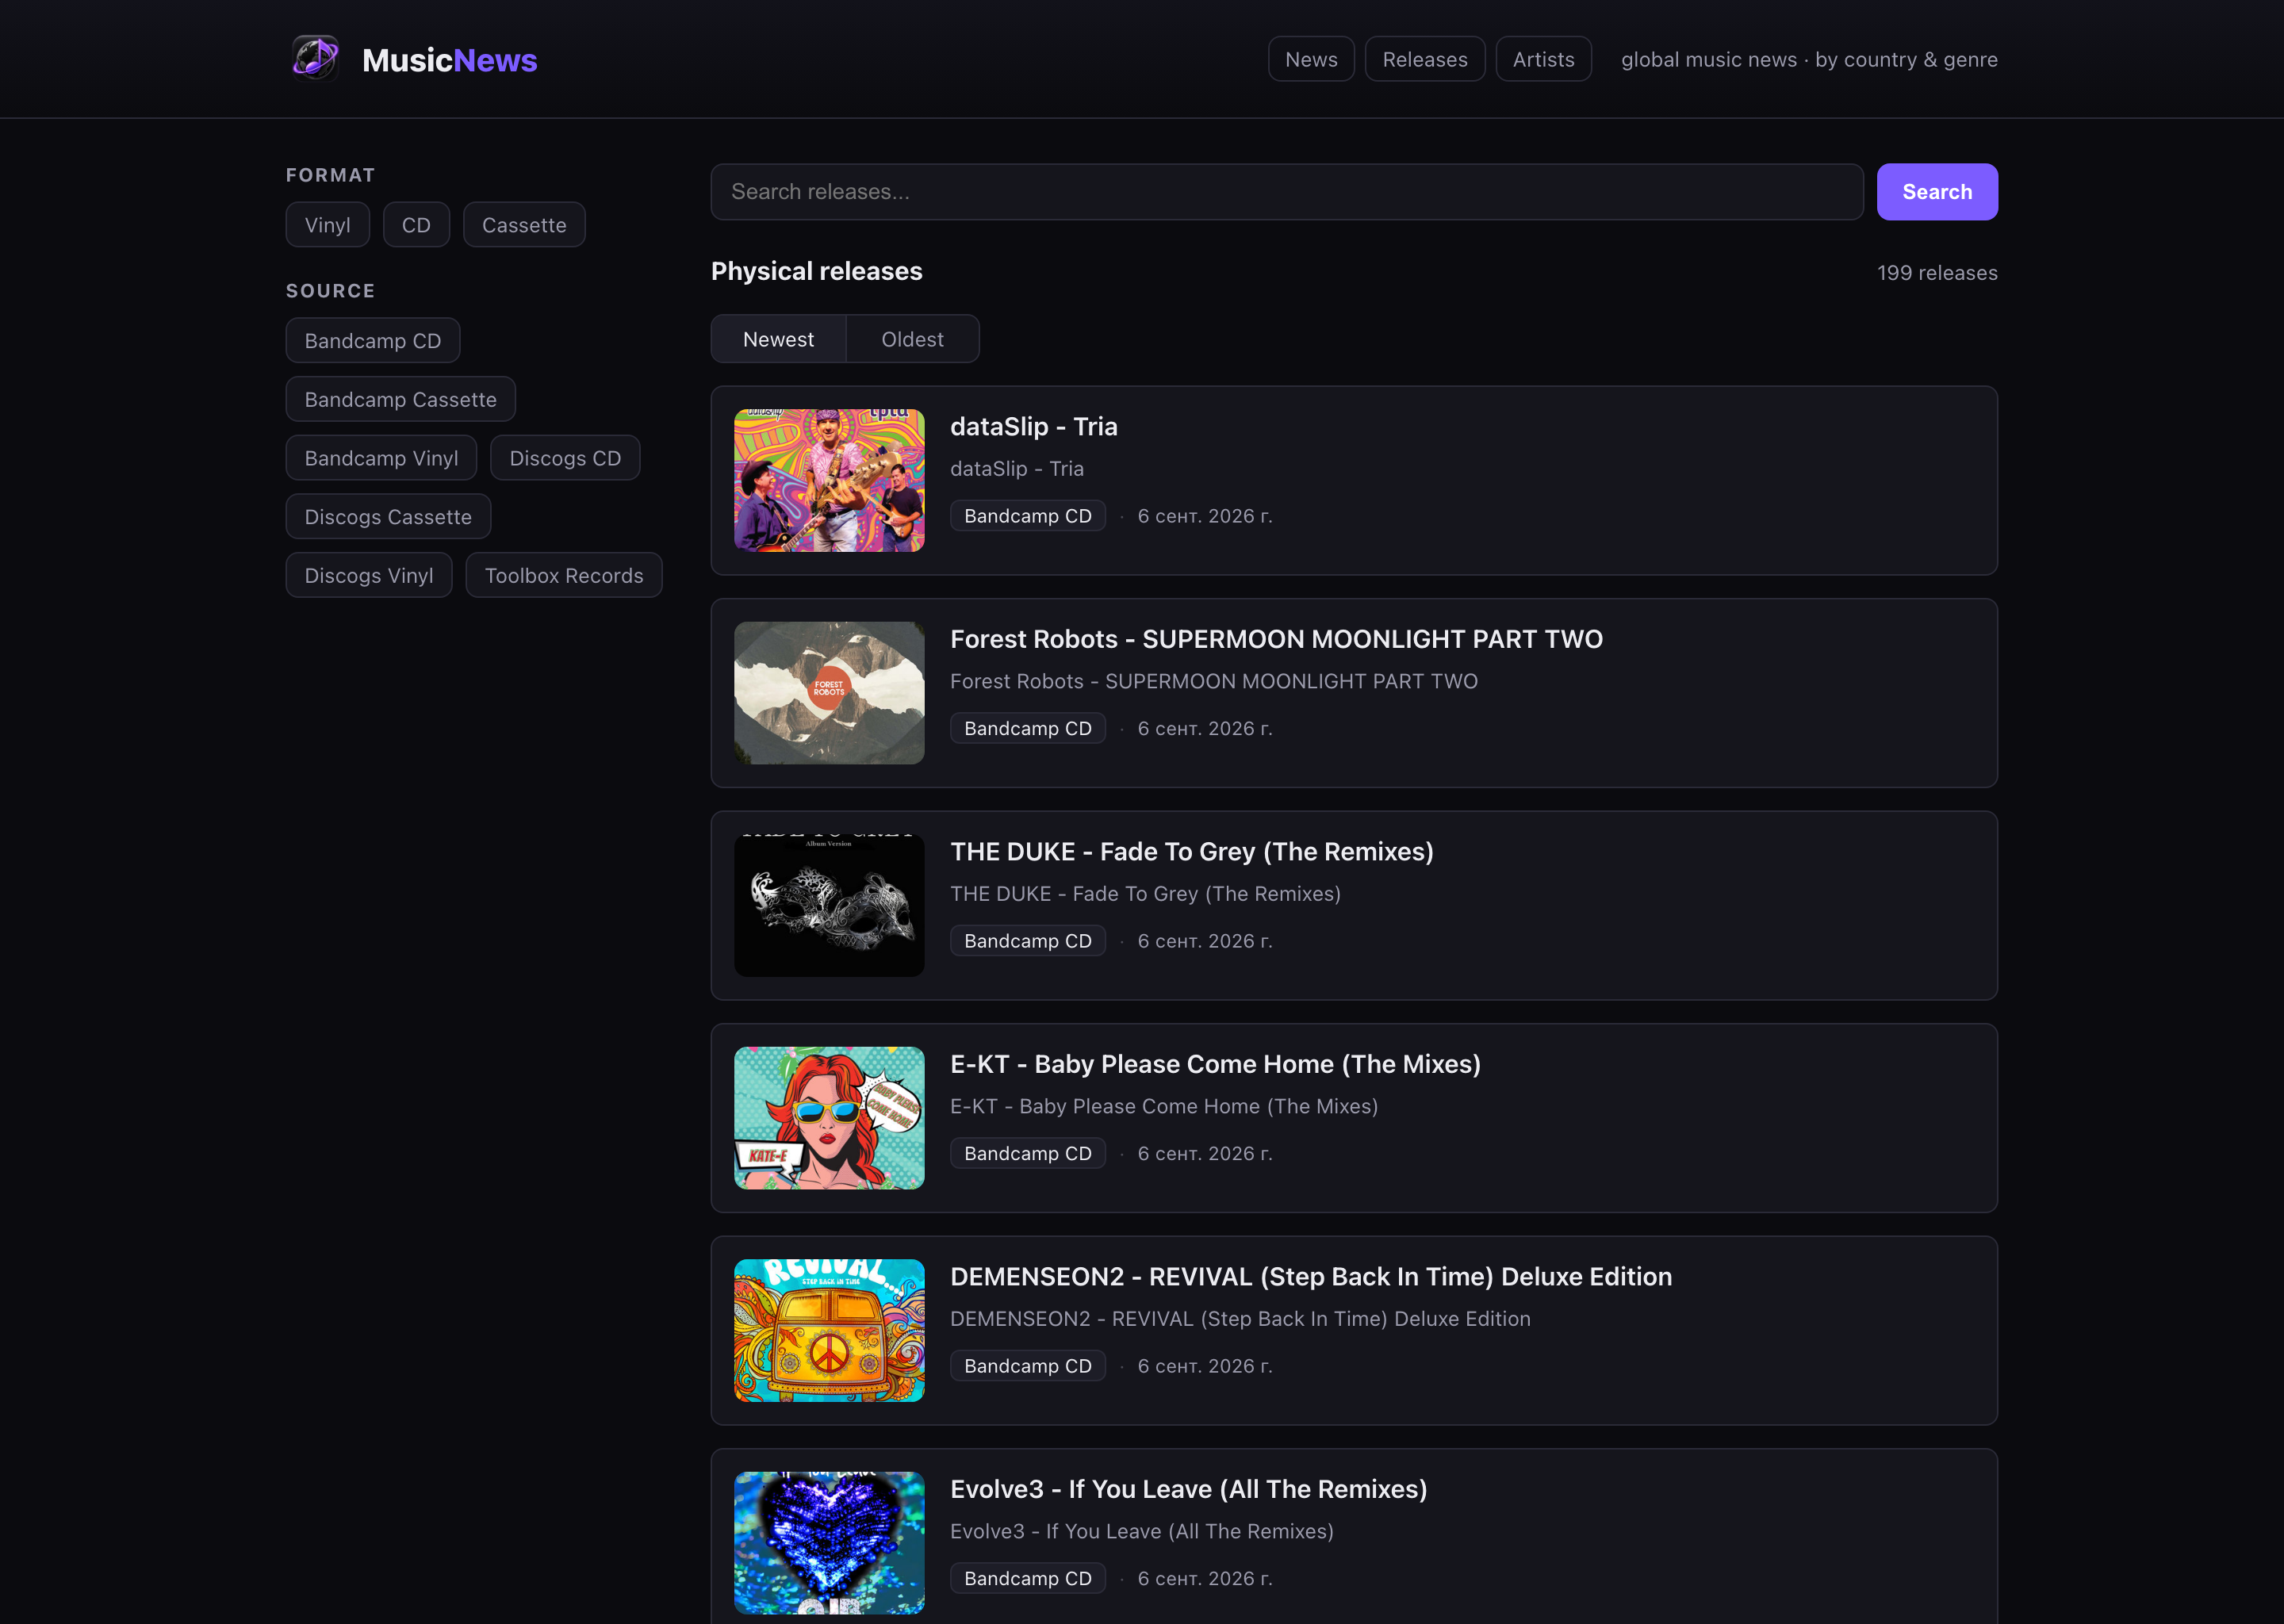Viewport: 2284px width, 1624px height.
Task: Click Bandcamp CD tag on Evolve3 card
Action: point(1027,1579)
